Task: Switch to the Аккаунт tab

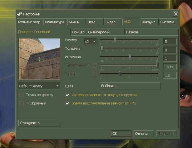Action: [149, 22]
